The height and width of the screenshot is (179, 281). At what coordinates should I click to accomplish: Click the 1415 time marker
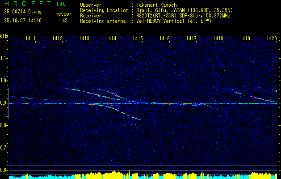point(138,38)
